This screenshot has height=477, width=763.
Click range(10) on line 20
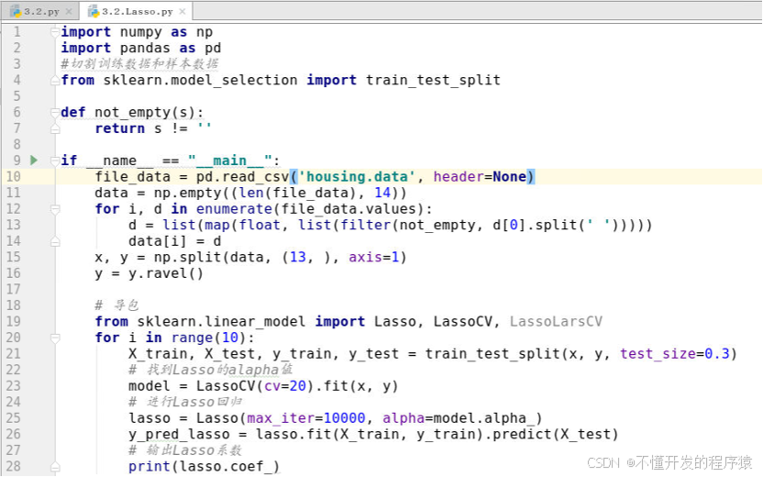pos(209,338)
